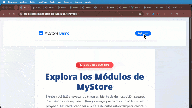Image resolution: width=192 pixels, height=108 pixels.
Task: Click the ¡Bienvenido! welcome paragraph text
Action: point(95,101)
